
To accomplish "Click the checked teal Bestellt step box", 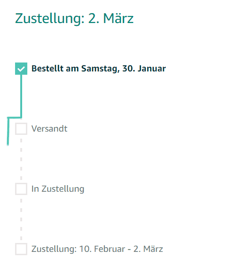I will [21, 69].
